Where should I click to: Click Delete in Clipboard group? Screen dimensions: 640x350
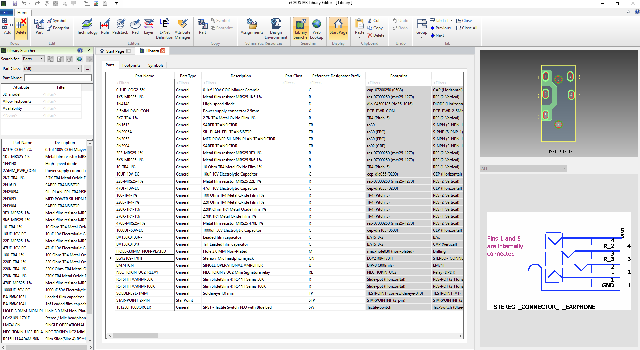(x=376, y=35)
